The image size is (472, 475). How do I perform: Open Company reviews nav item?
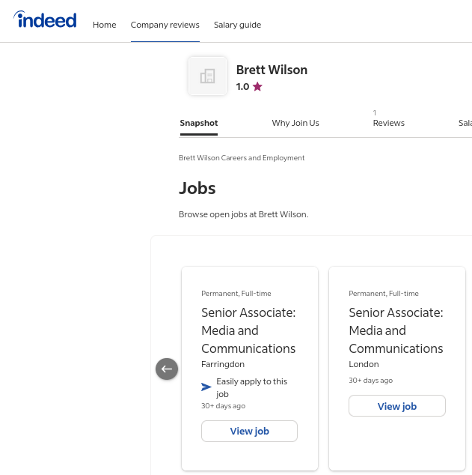[165, 25]
